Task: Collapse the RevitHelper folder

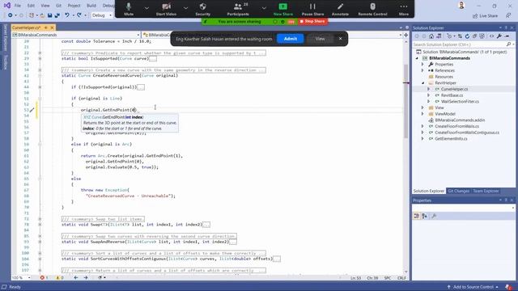Action: 422,82
